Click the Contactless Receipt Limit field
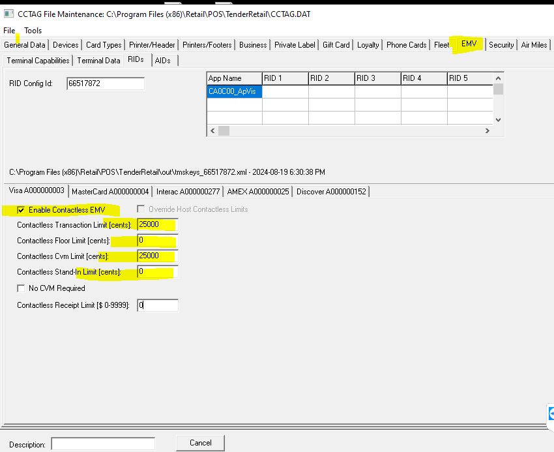The width and height of the screenshot is (554, 452). 158,305
